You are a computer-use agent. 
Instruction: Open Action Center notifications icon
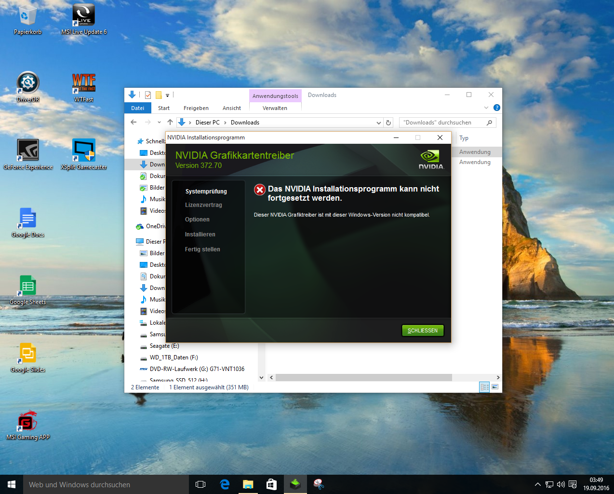click(x=573, y=484)
